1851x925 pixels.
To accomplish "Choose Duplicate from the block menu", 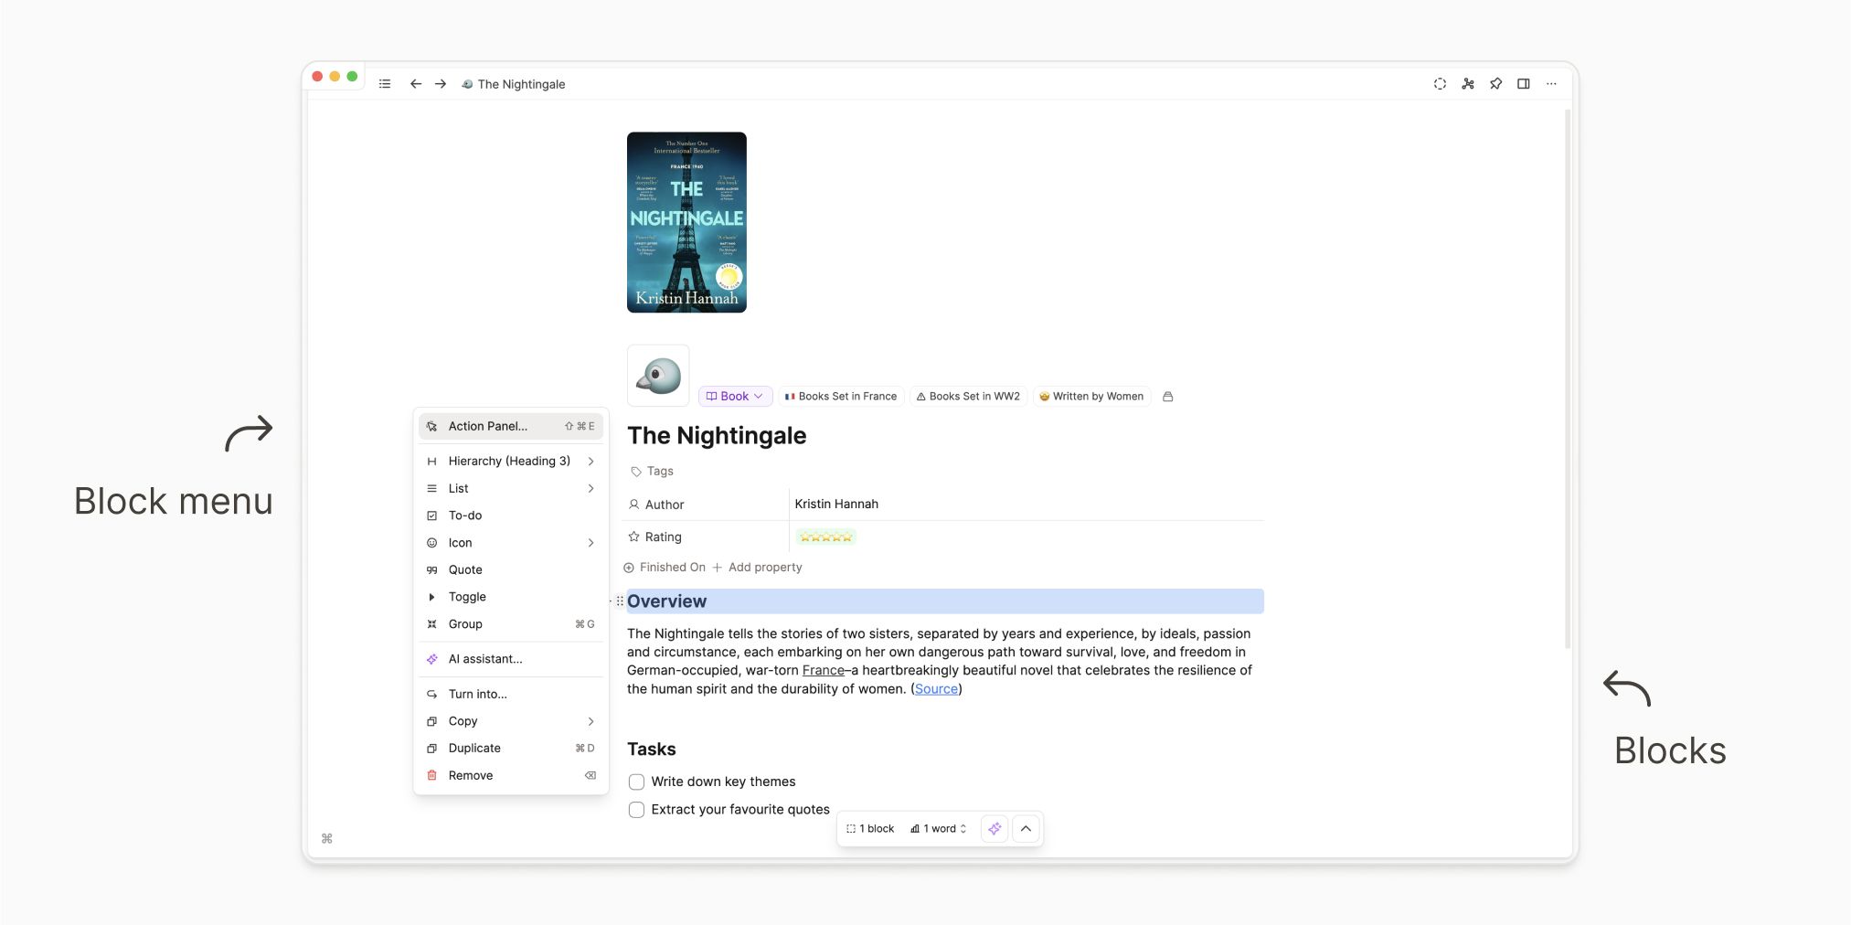I will pos(474,749).
